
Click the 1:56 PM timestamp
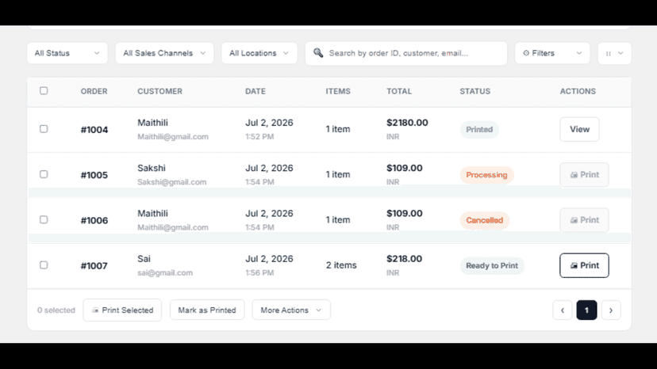point(259,272)
